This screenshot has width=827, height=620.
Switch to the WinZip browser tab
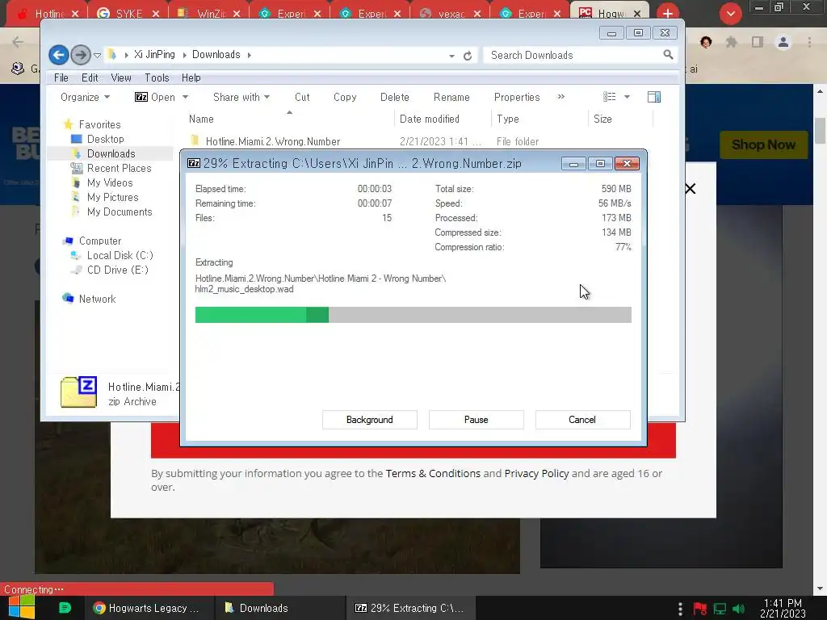[210, 13]
